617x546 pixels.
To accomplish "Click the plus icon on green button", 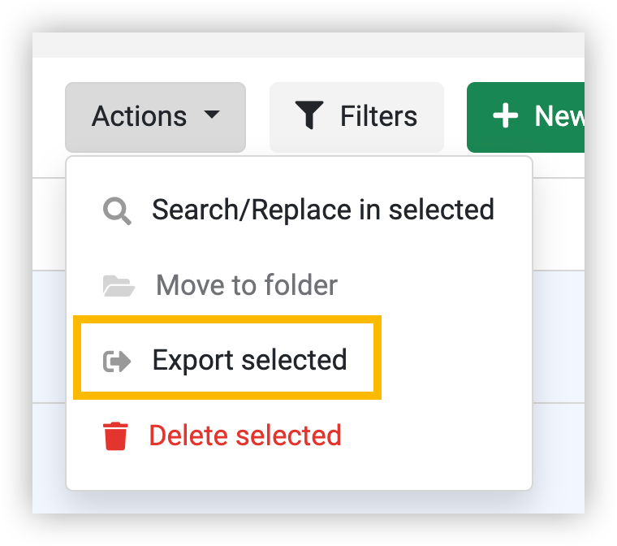I will click(505, 116).
